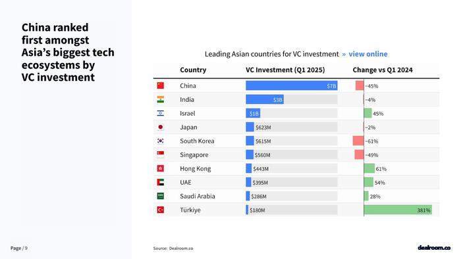Click the UAE flag icon
The width and height of the screenshot is (461, 259).
[x=160, y=182]
